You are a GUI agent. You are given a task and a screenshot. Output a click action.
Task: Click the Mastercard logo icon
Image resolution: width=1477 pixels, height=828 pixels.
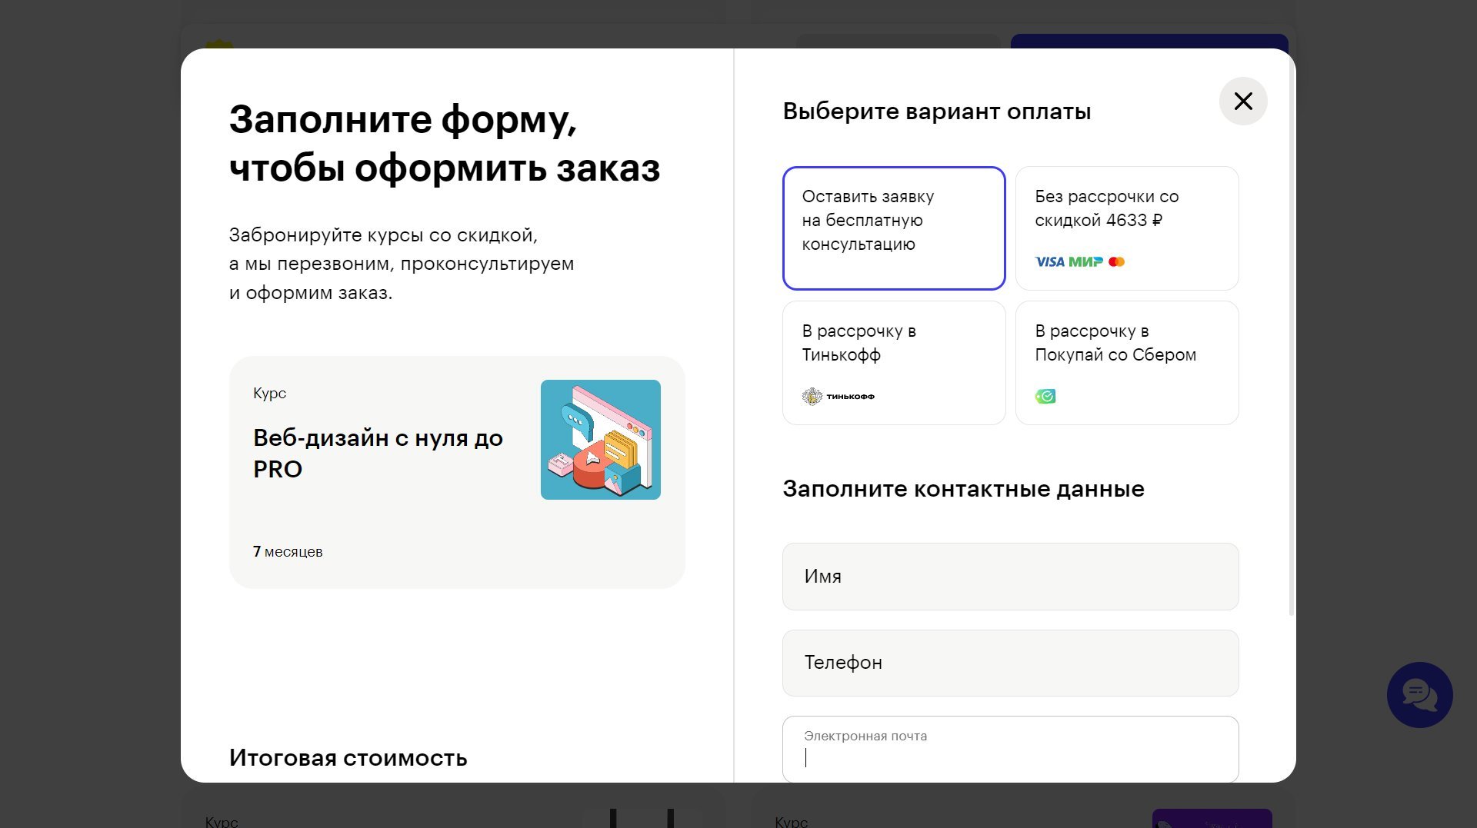1116,262
